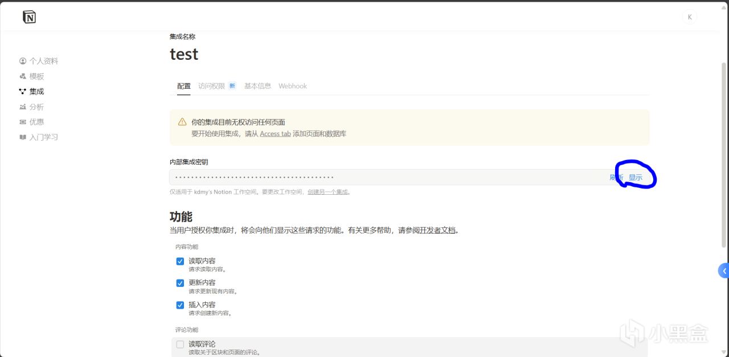The image size is (729, 357).
Task: Open the 创建另一个集成 link
Action: tap(328, 192)
